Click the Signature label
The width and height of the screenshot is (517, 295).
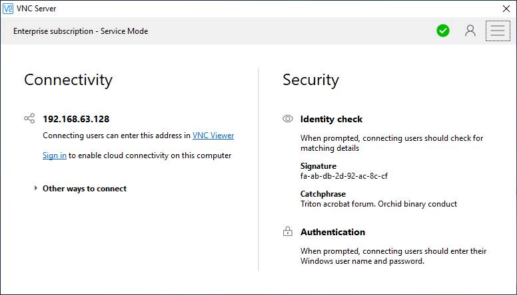pyautogui.click(x=318, y=166)
